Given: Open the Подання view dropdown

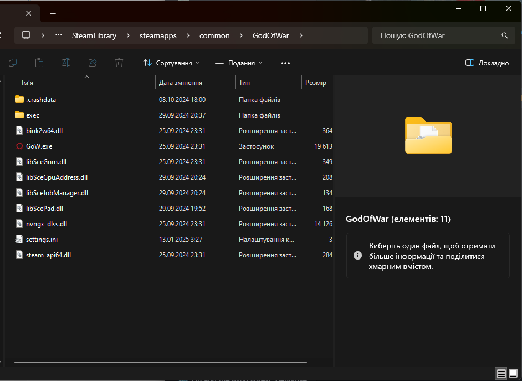Looking at the screenshot, I should (238, 63).
